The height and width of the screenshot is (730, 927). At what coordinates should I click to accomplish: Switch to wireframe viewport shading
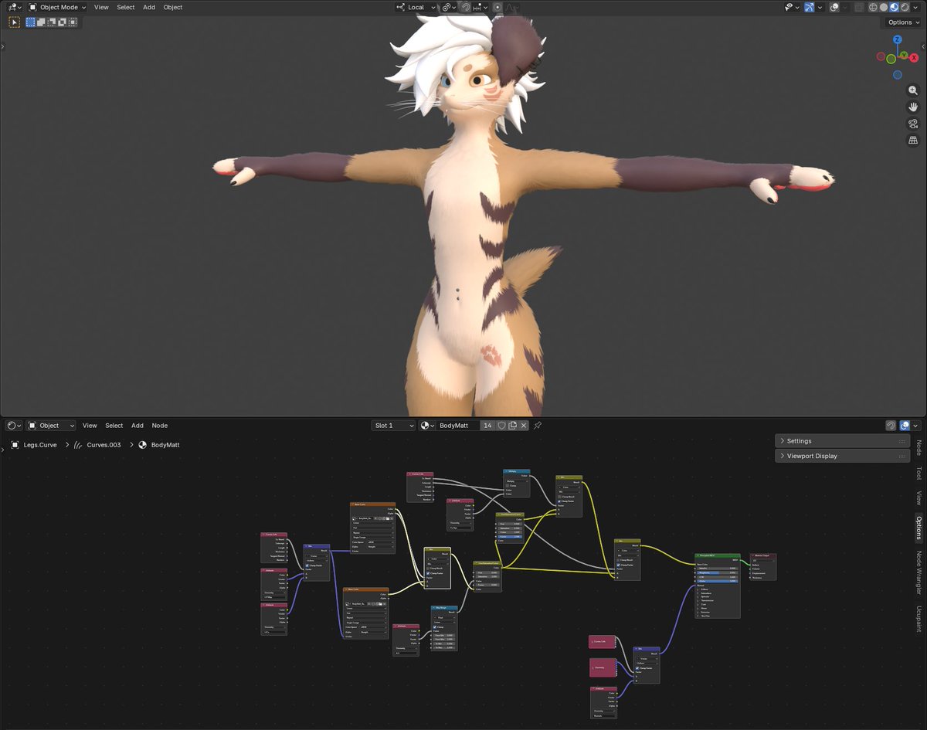point(873,7)
